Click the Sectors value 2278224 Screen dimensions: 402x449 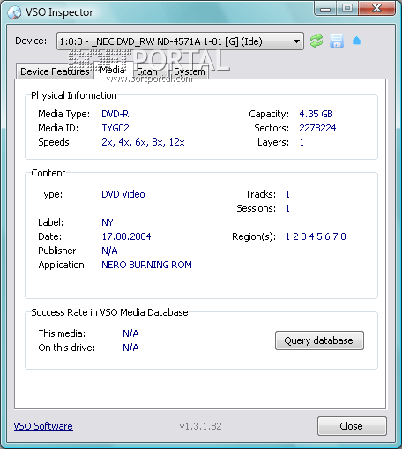(317, 128)
